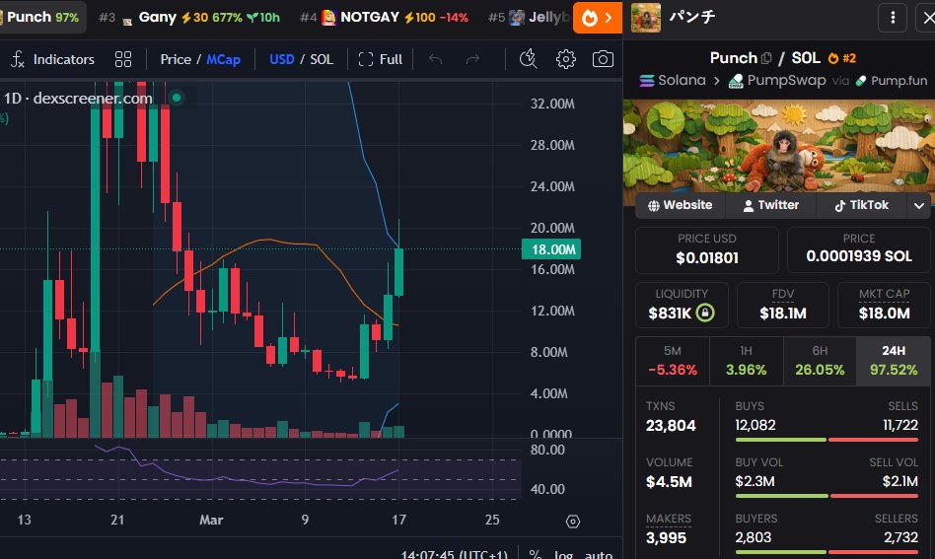935x559 pixels.
Task: Click the Pump.fun link
Action: pyautogui.click(x=892, y=81)
